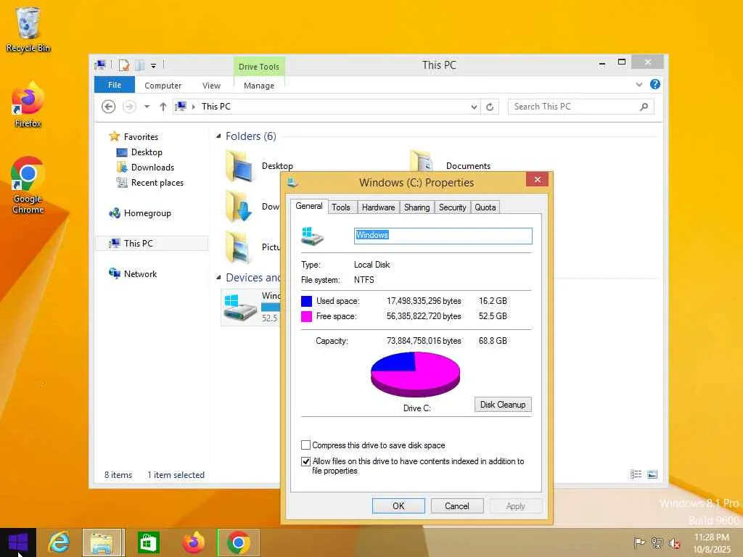Open the Recycle Bin desktop icon

point(28,29)
